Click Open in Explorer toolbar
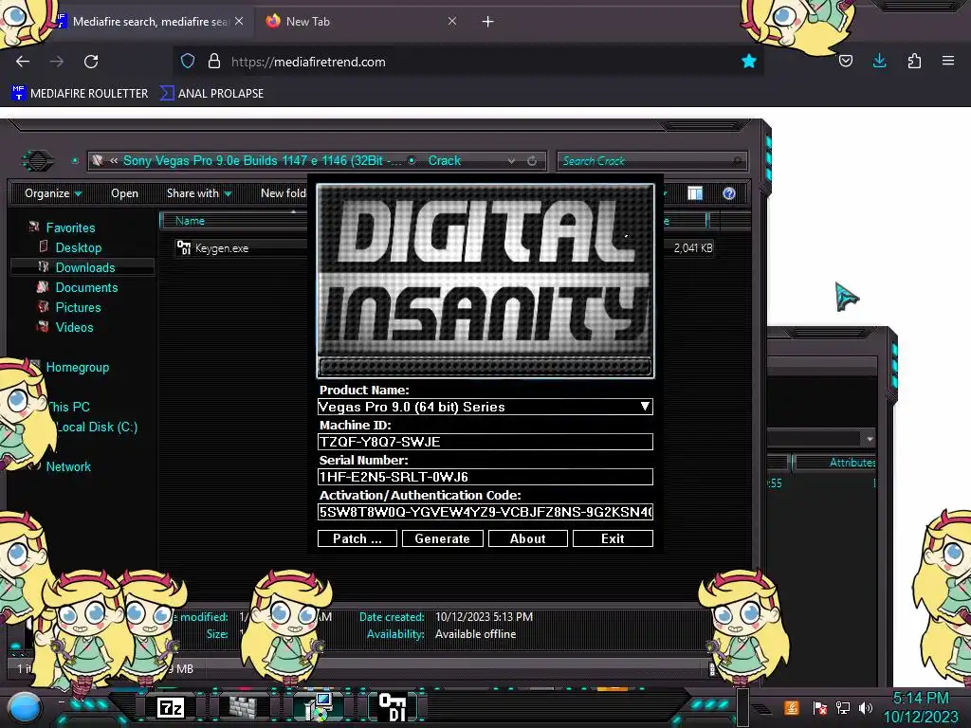Screen dimensions: 971x728 click(124, 193)
